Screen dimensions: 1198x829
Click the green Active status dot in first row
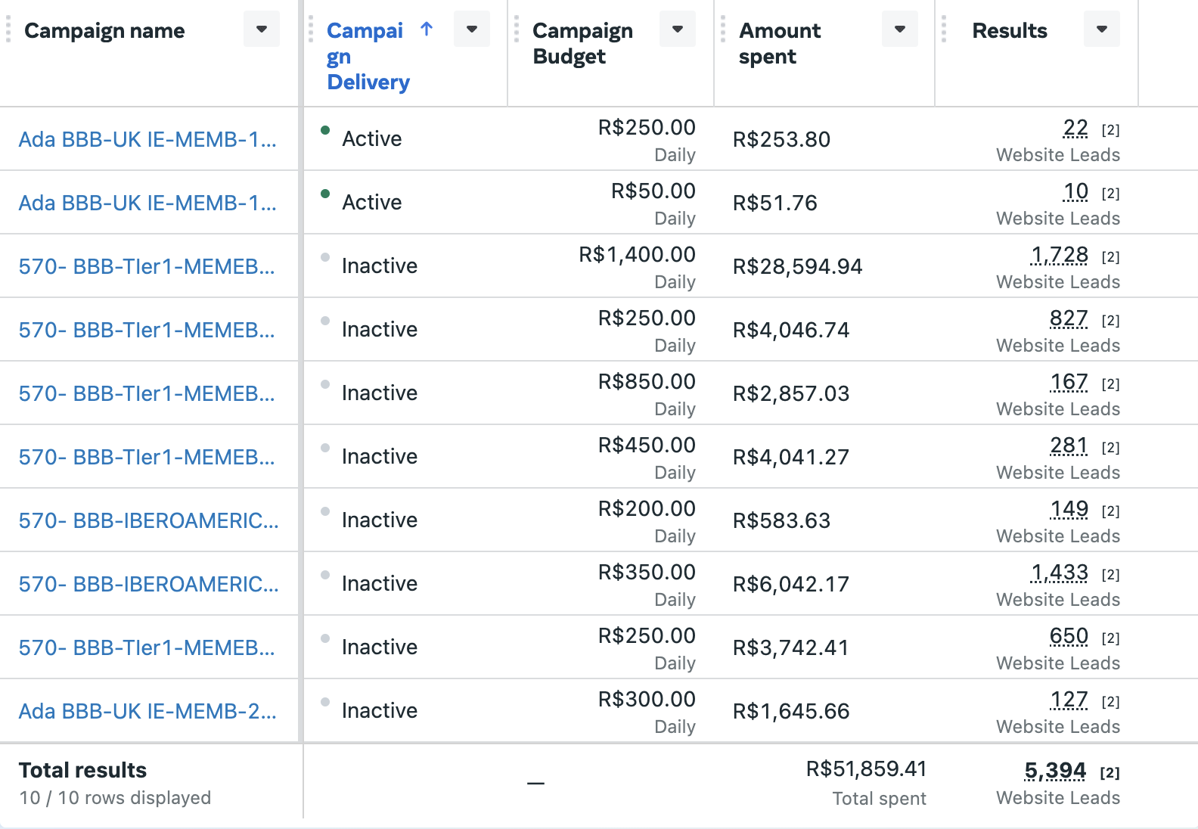[x=325, y=130]
